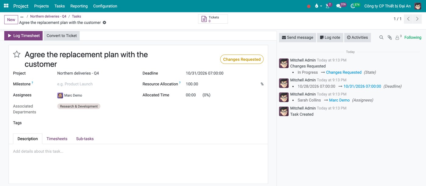Go to next record arrow
Screen dimensions: 426x186
(417, 19)
